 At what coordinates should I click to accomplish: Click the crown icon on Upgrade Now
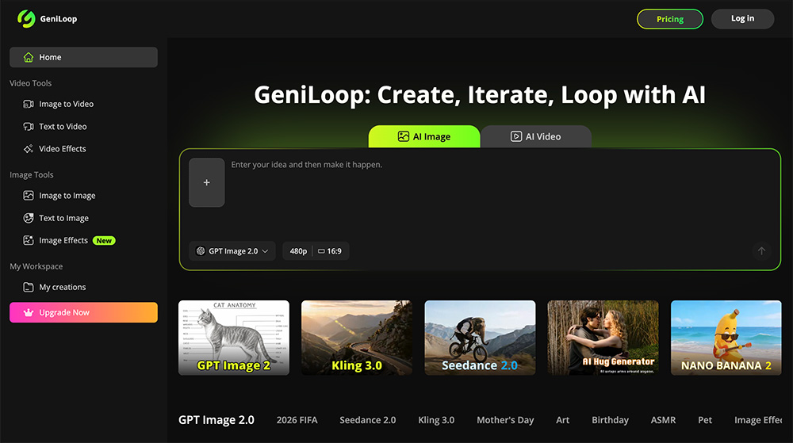(x=29, y=313)
